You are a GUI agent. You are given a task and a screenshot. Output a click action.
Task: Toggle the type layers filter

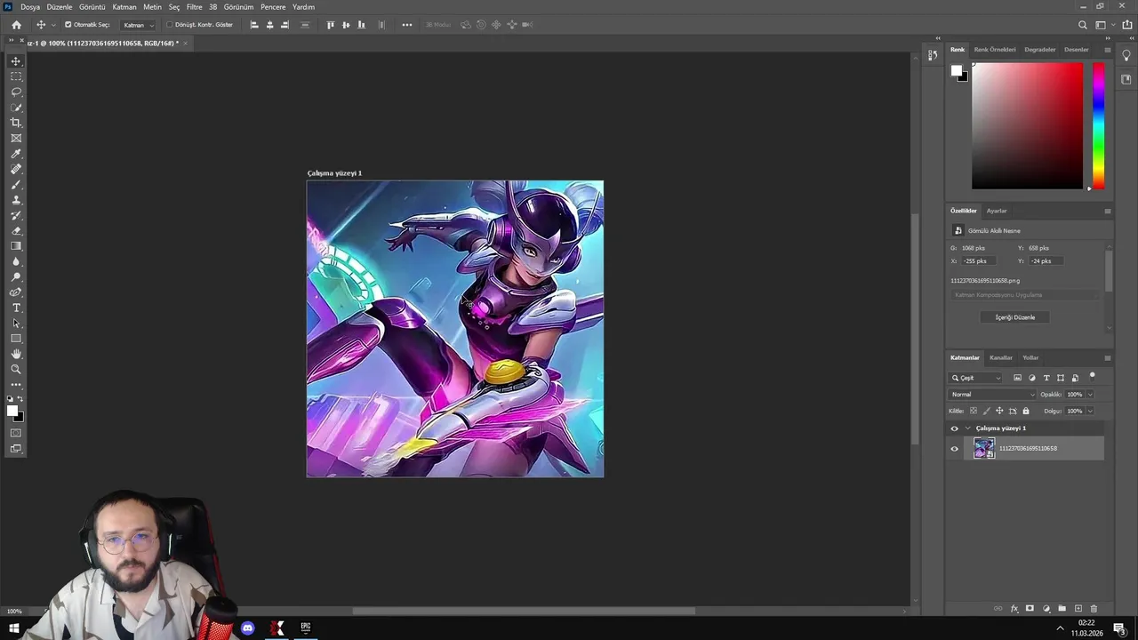coord(1046,378)
